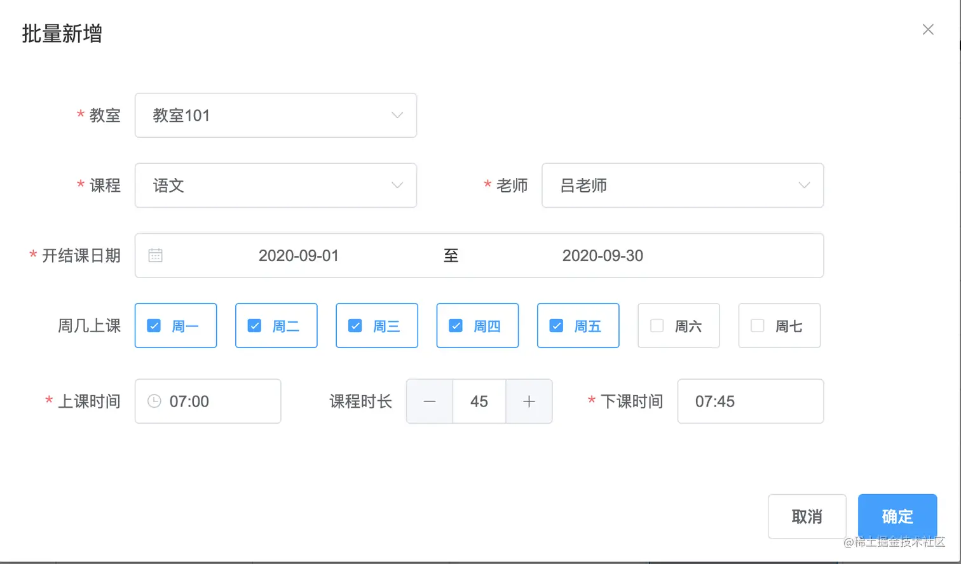Click the 确定 confirm button

[x=897, y=516]
